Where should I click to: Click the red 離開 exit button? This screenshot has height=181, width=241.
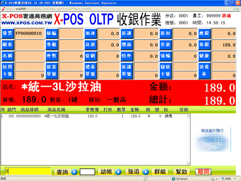(203, 171)
